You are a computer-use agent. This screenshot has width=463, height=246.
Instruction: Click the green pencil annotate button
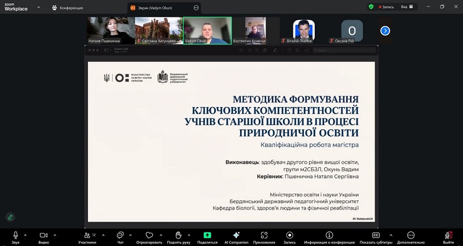(10, 217)
